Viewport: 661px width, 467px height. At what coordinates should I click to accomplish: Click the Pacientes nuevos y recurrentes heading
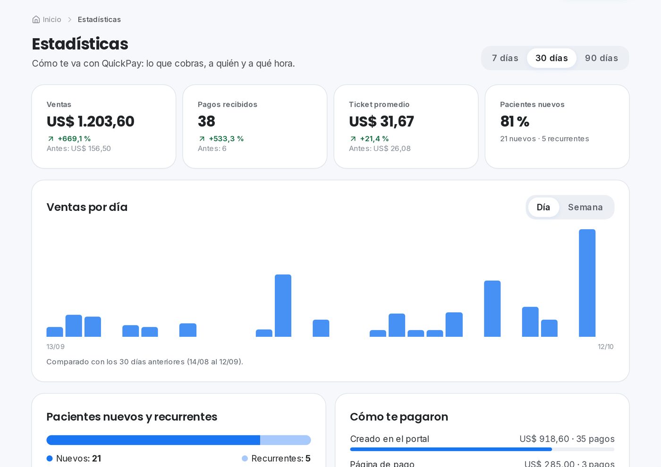point(132,417)
